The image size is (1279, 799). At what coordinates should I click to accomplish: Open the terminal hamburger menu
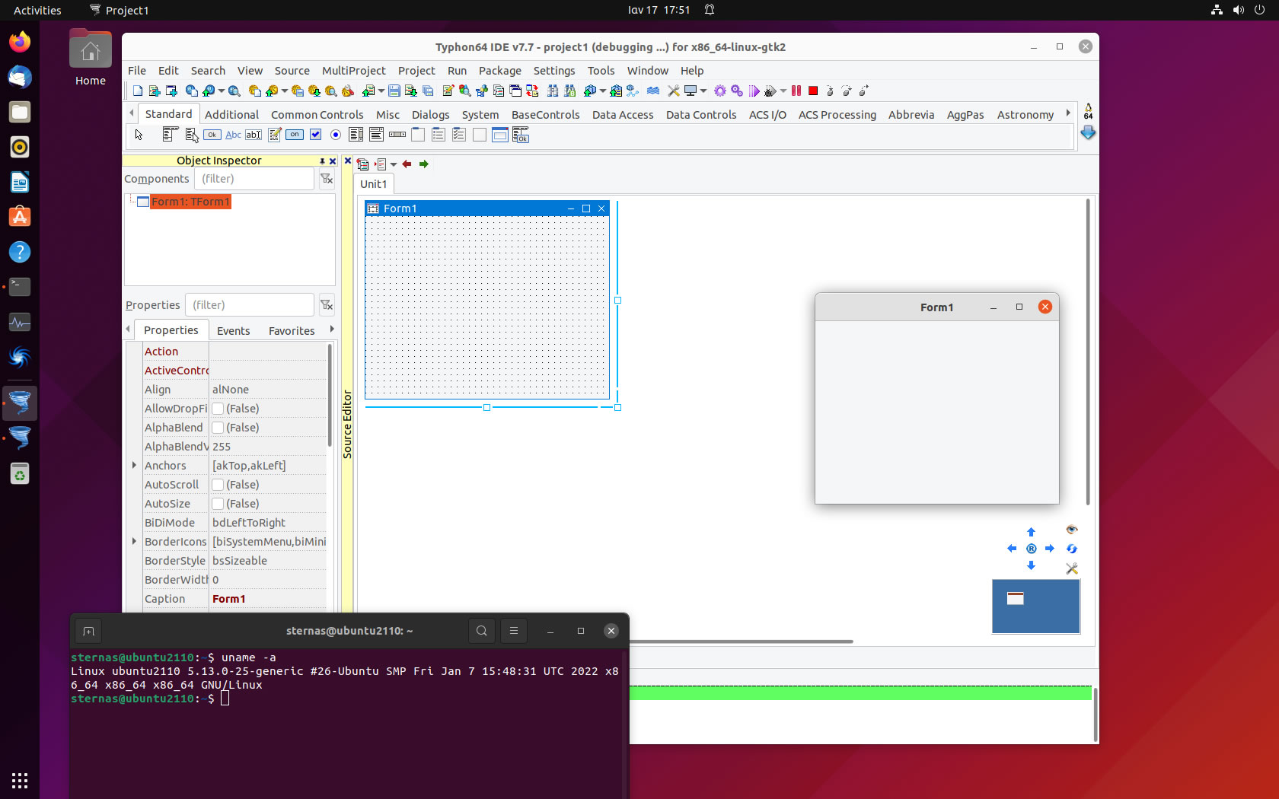514,631
